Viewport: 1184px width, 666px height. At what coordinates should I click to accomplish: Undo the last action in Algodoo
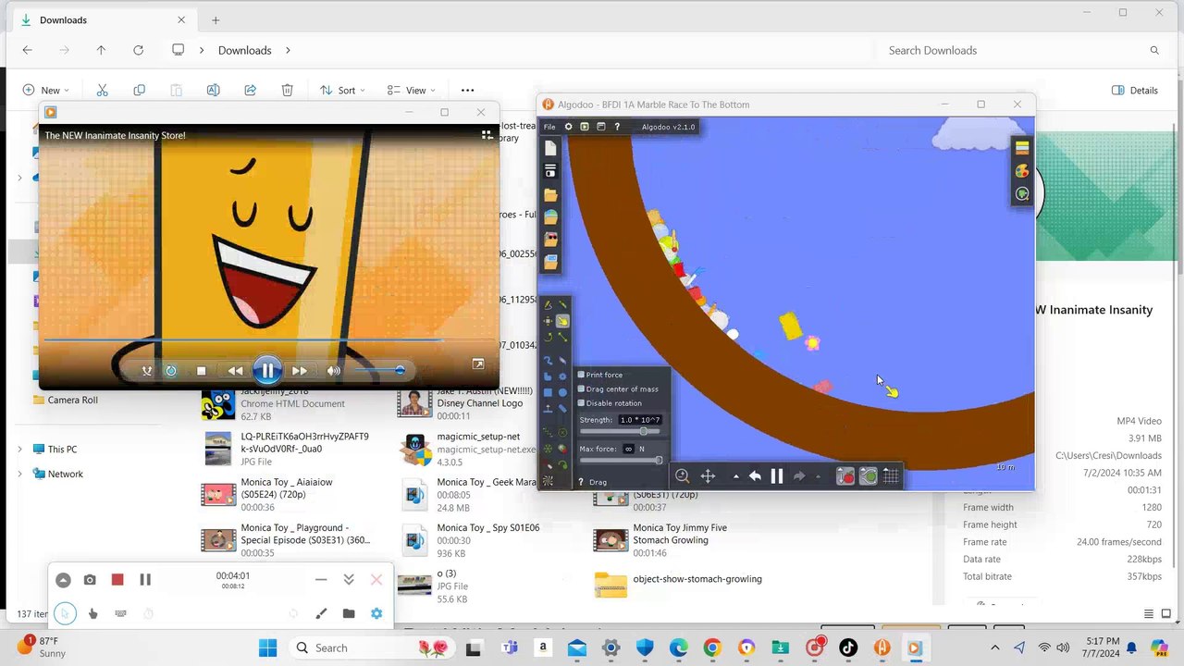point(755,476)
